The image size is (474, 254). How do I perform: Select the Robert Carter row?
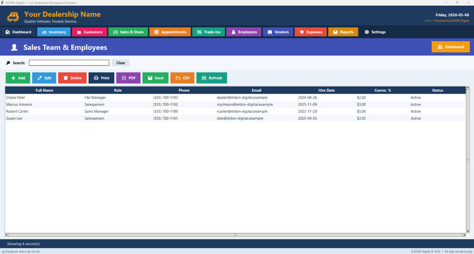(235, 111)
